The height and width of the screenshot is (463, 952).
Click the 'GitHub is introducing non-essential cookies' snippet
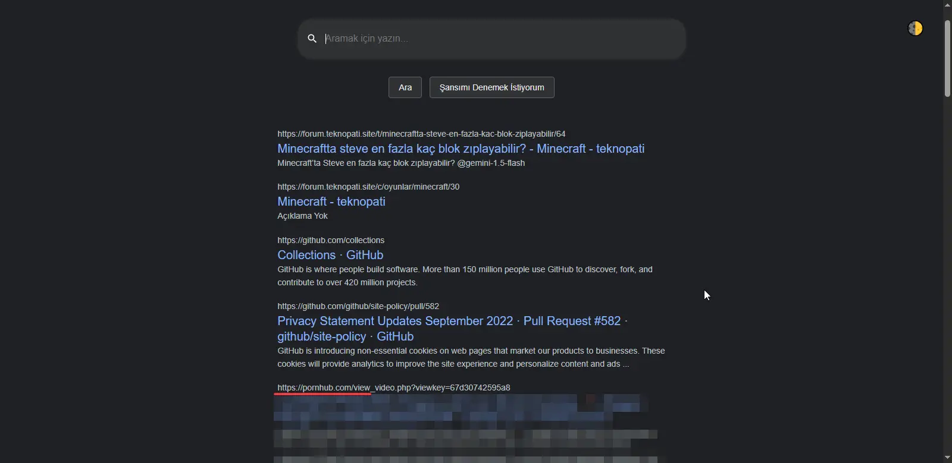471,357
